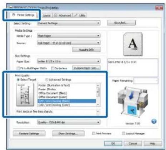
Task: Toggle the Borderless checkbox
Action: (52, 68)
